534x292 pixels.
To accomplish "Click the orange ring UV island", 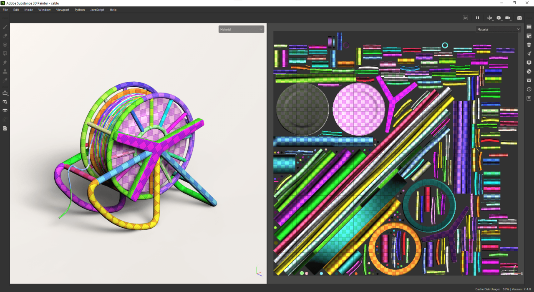I will click(395, 249).
